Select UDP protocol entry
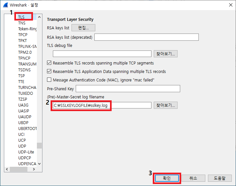236x186 pixels. [x=22, y=146]
